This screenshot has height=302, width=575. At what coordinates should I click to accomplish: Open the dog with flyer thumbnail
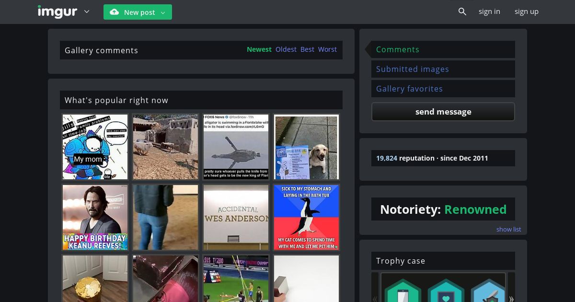(x=306, y=147)
